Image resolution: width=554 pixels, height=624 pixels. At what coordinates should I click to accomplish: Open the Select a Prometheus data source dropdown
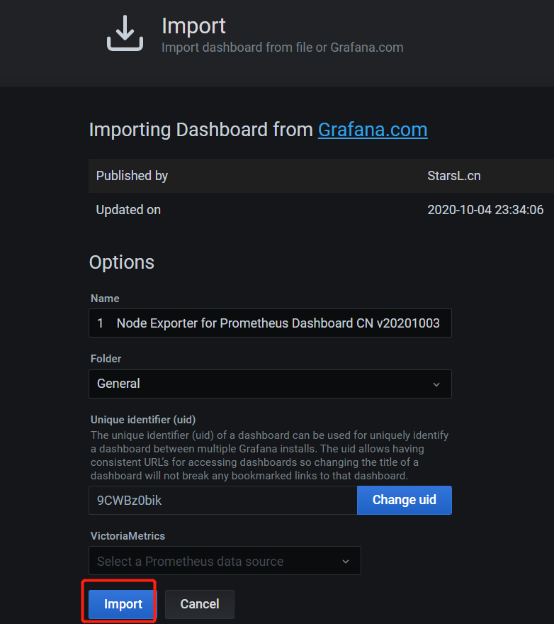(x=225, y=561)
